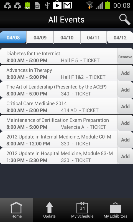Image resolution: width=133 pixels, height=222 pixels.
Task: Add Critical Care Medicine 2014
Action: click(125, 106)
